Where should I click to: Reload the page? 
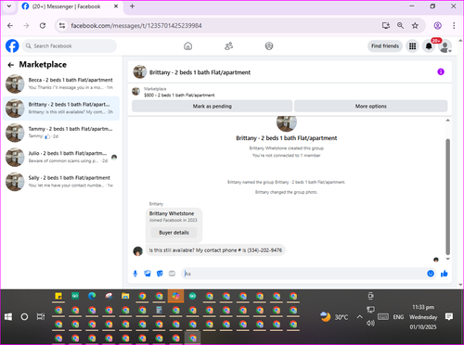[43, 26]
